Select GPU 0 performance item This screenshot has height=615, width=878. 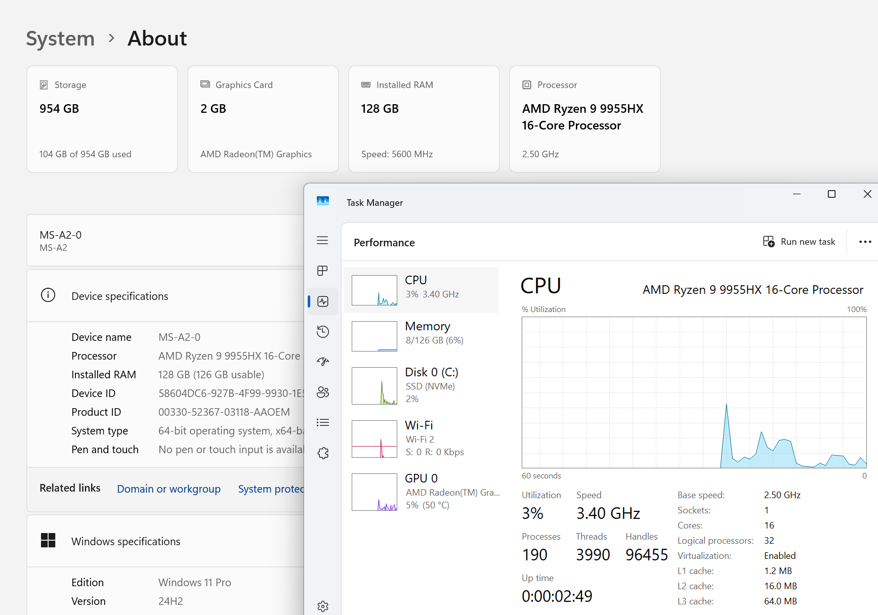coord(421,492)
